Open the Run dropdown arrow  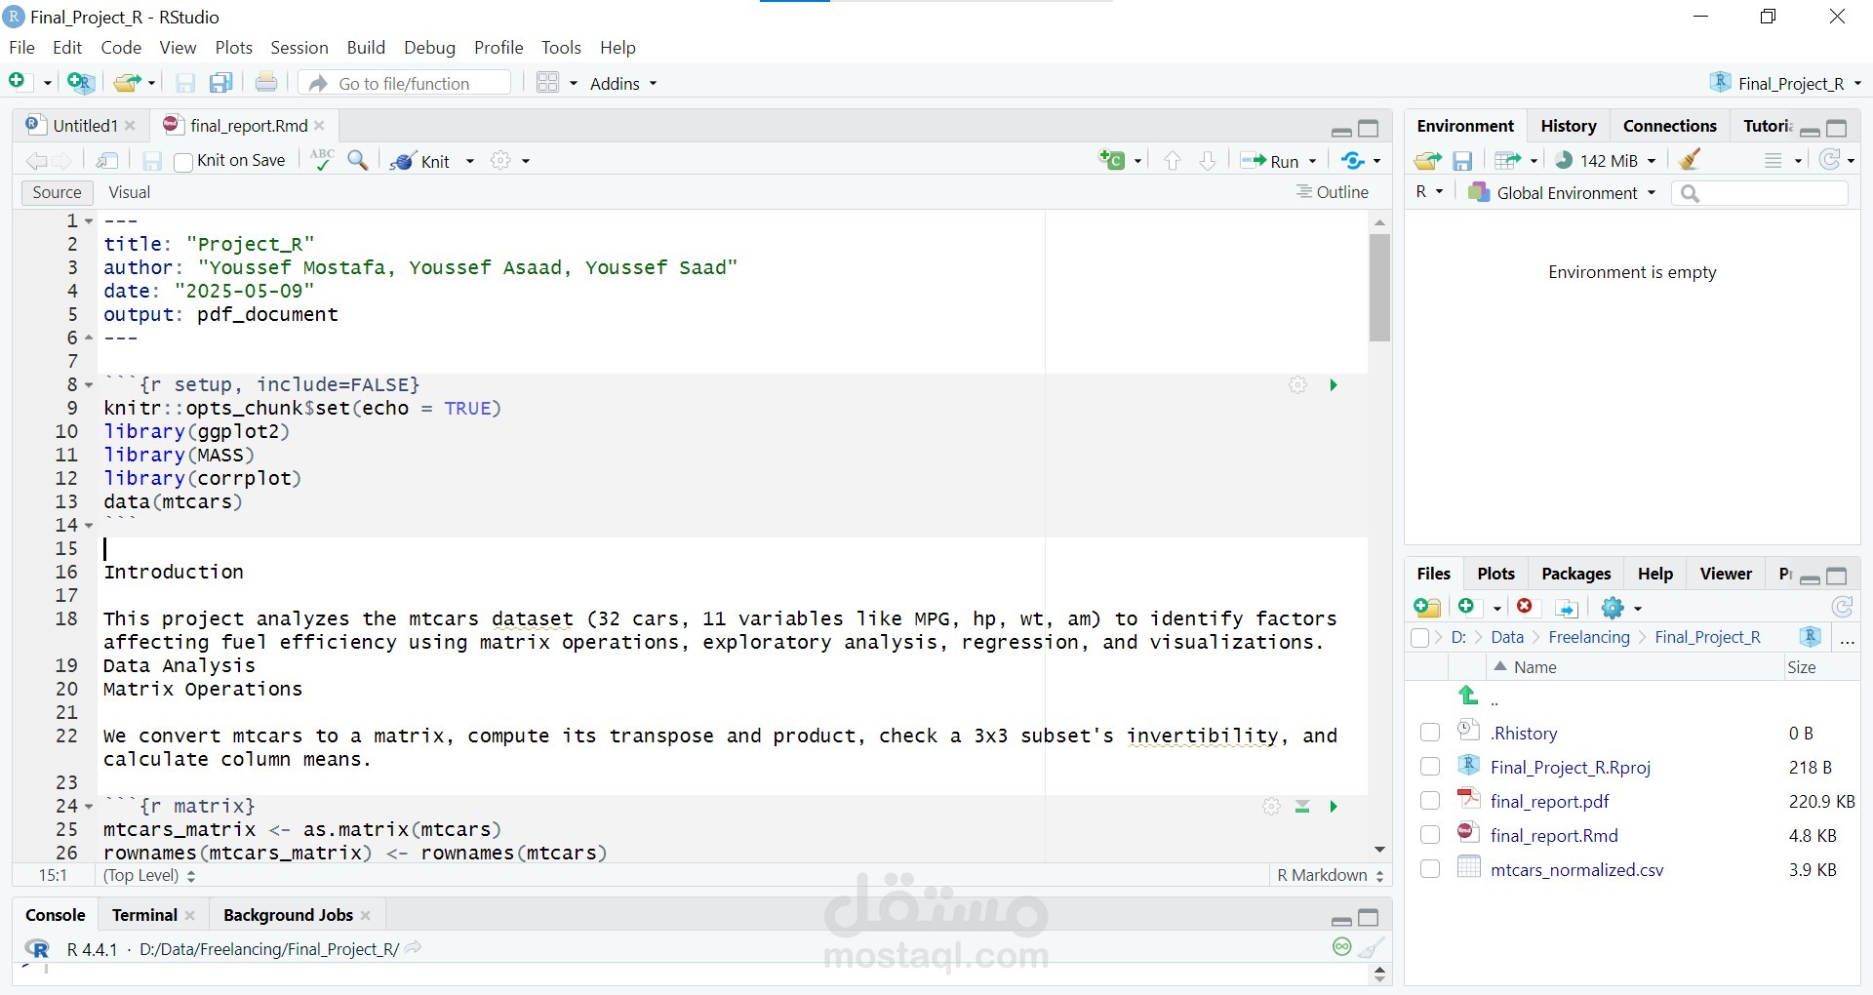tap(1312, 161)
